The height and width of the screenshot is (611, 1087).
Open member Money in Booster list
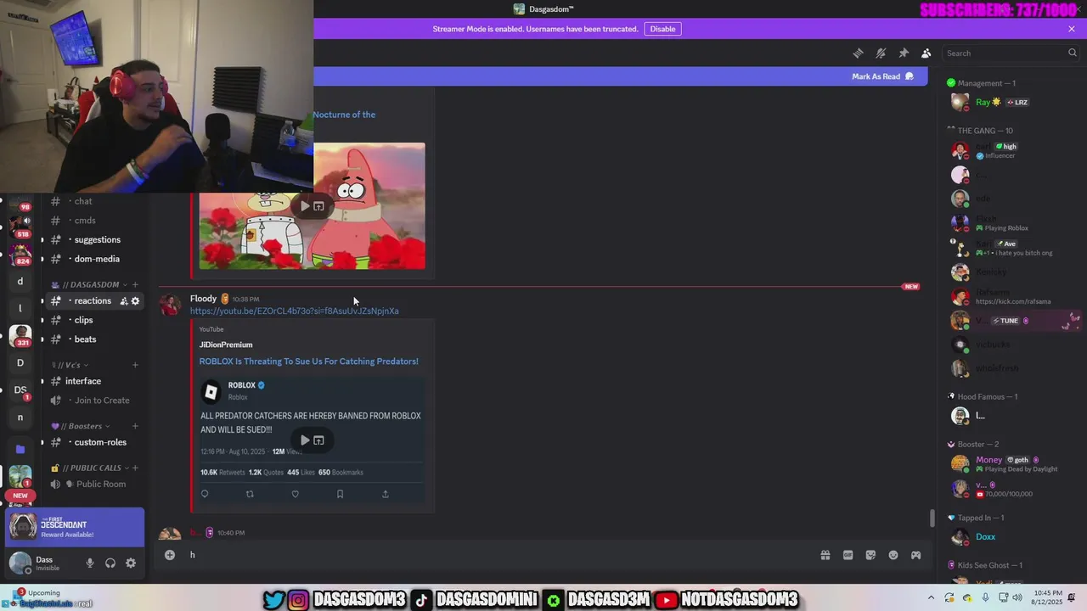click(x=1011, y=463)
